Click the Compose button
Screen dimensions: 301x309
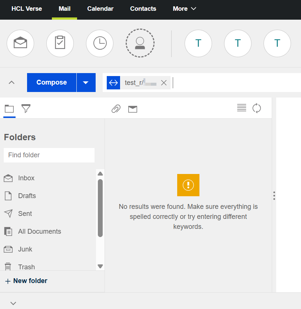(x=52, y=82)
